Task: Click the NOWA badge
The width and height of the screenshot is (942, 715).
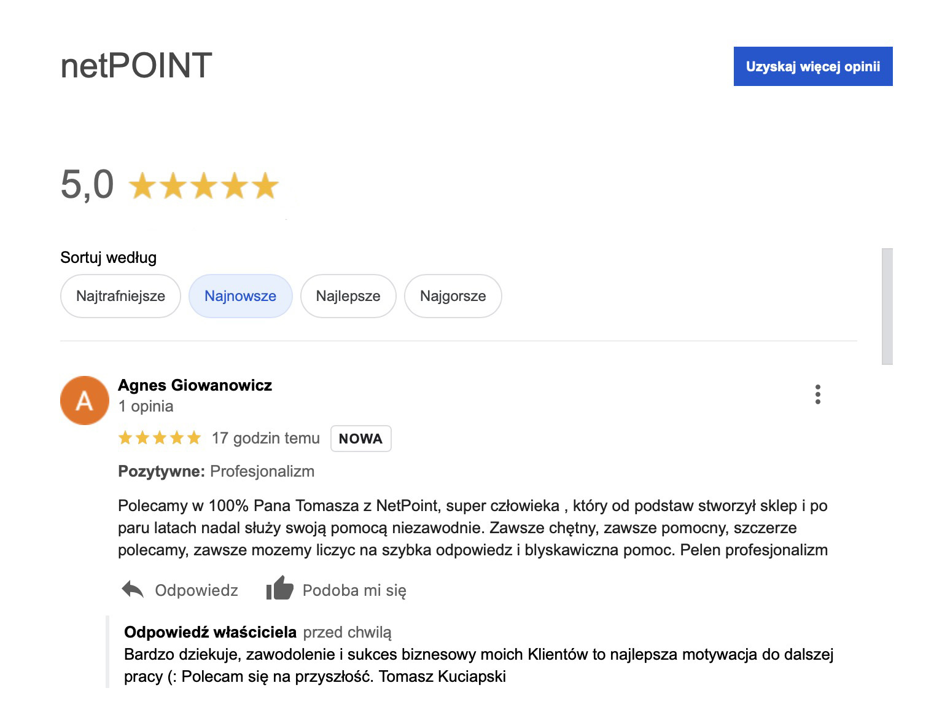Action: click(360, 439)
